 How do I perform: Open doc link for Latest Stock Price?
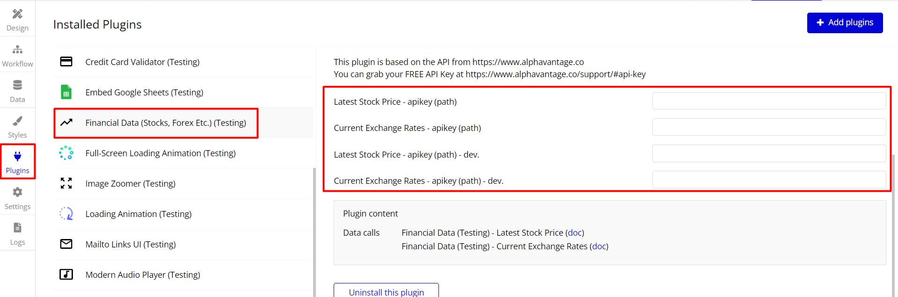575,232
